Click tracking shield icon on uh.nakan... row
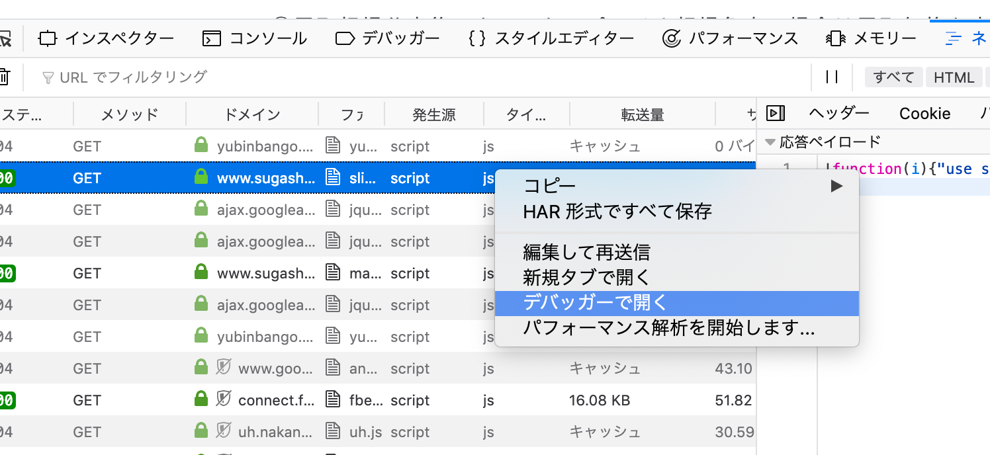990x455 pixels. [223, 432]
